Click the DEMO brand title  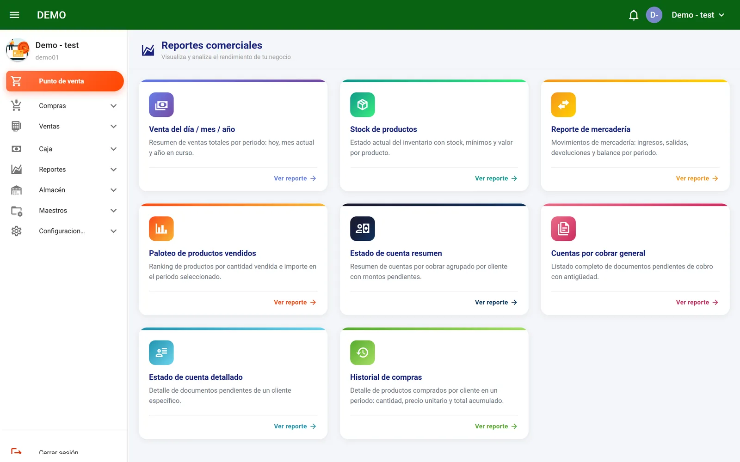[x=51, y=15]
